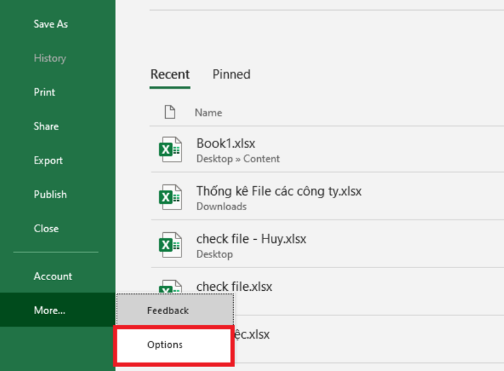
Task: Select Share from the backstage sidebar
Action: 46,126
